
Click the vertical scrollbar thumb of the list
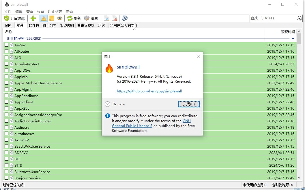(x=299, y=39)
